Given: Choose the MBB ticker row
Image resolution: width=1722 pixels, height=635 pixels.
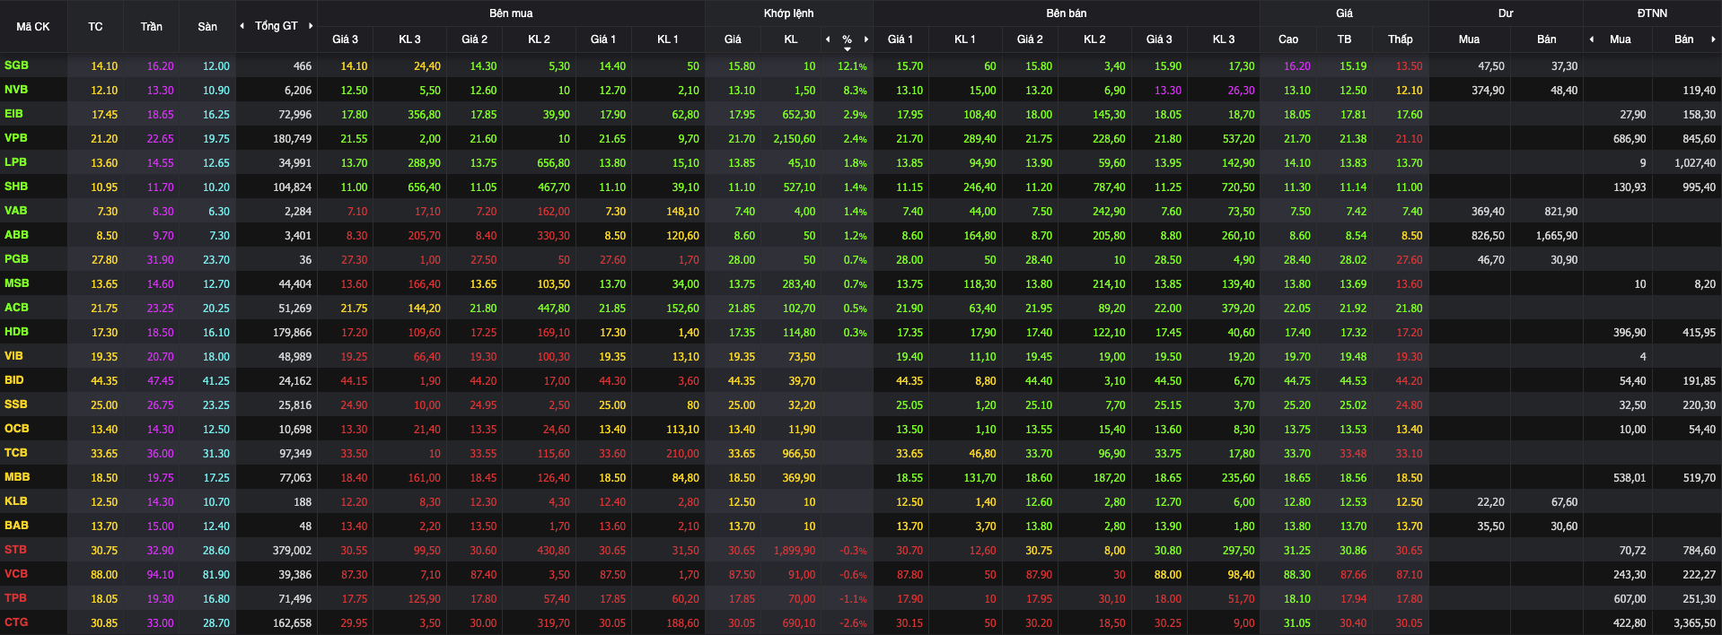Looking at the screenshot, I should point(16,477).
